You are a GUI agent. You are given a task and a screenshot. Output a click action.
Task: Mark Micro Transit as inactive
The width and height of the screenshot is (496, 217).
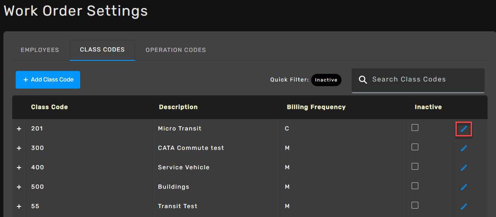(415, 127)
